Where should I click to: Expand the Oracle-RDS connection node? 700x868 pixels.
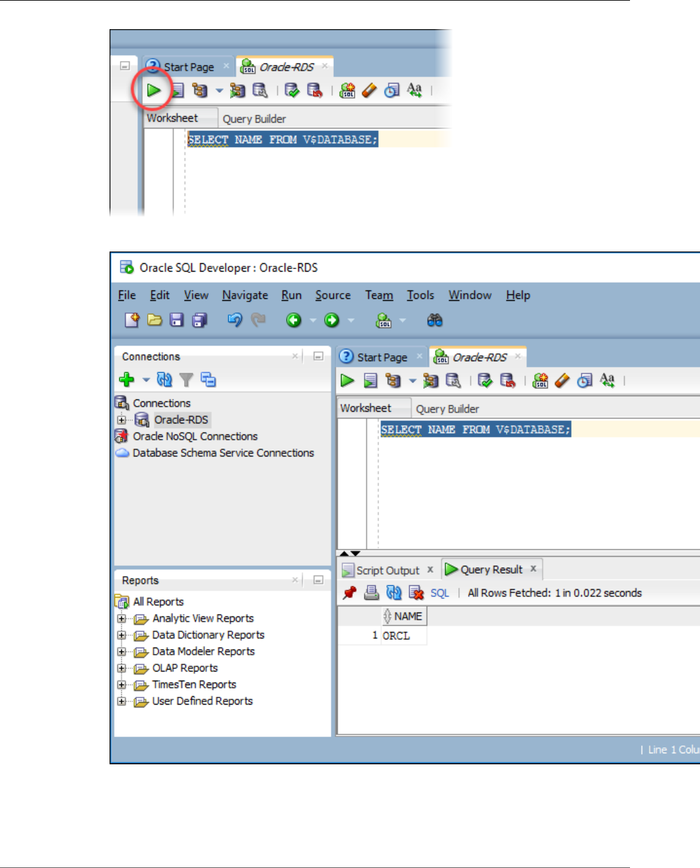121,420
